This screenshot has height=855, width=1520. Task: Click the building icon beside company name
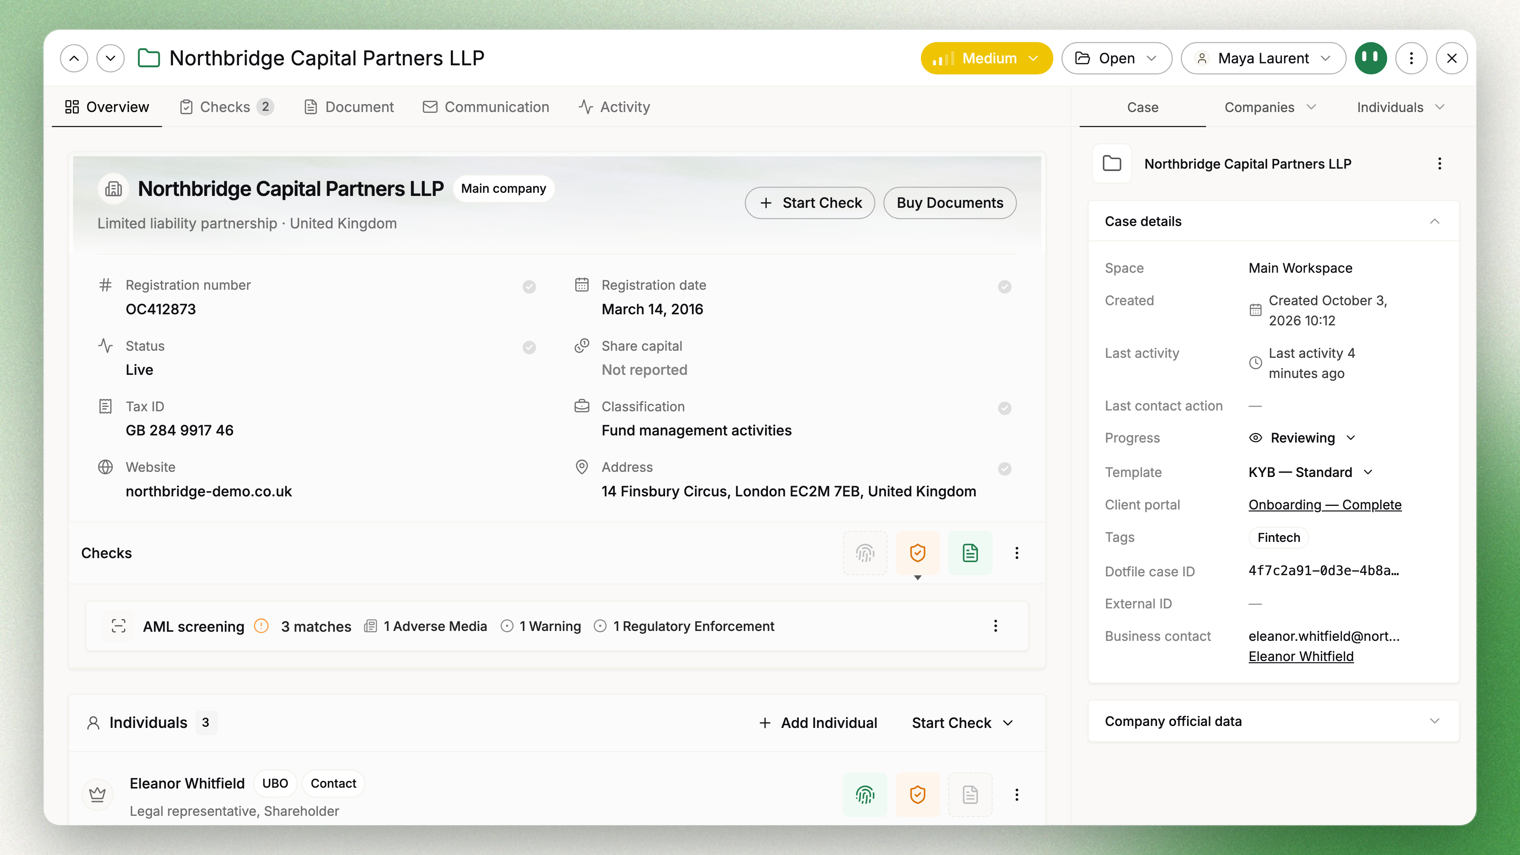pos(113,189)
